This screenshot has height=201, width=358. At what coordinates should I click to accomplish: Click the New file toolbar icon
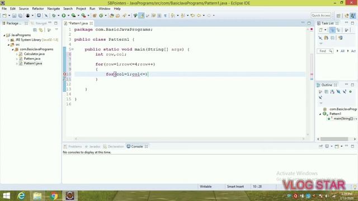[x=4, y=16]
